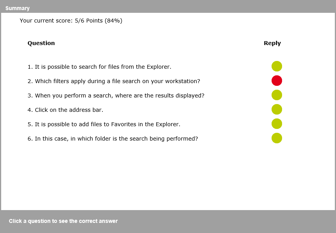Open the 'Click on the address bar' question
The image size is (336, 233).
point(65,110)
